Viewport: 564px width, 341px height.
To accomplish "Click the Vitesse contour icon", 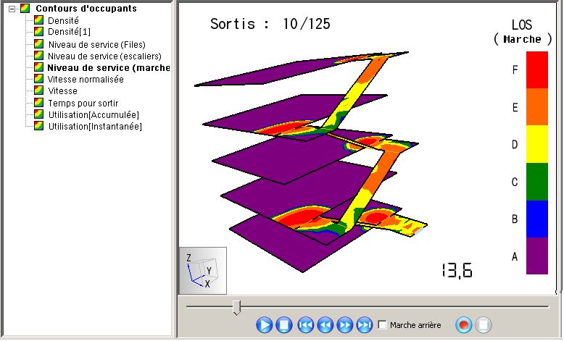I will point(39,90).
